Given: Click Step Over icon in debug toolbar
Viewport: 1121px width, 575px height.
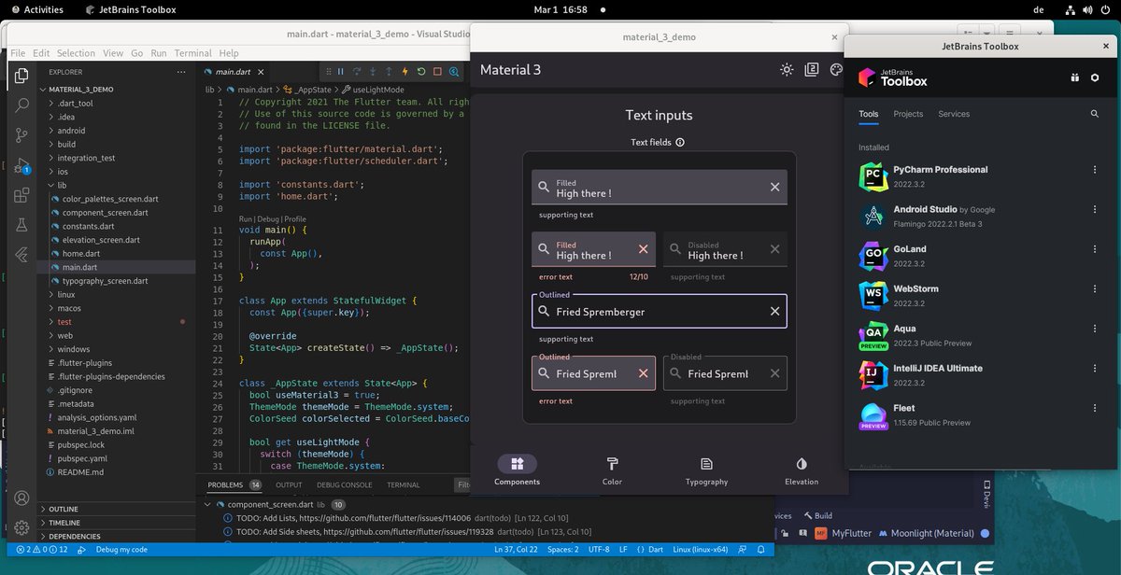Looking at the screenshot, I should pyautogui.click(x=357, y=71).
